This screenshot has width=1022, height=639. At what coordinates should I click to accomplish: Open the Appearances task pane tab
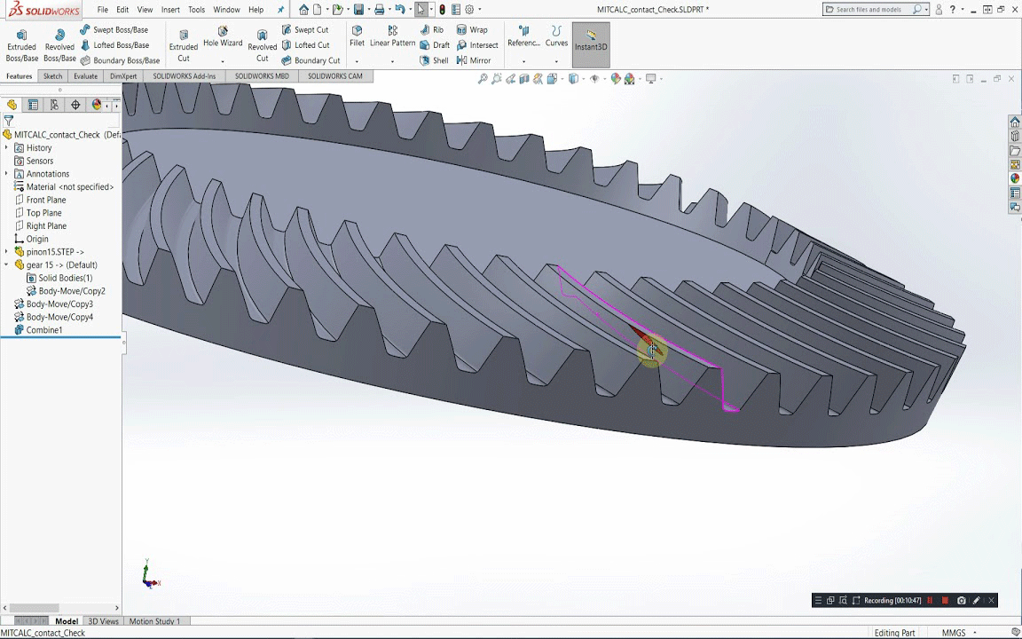point(1015,178)
